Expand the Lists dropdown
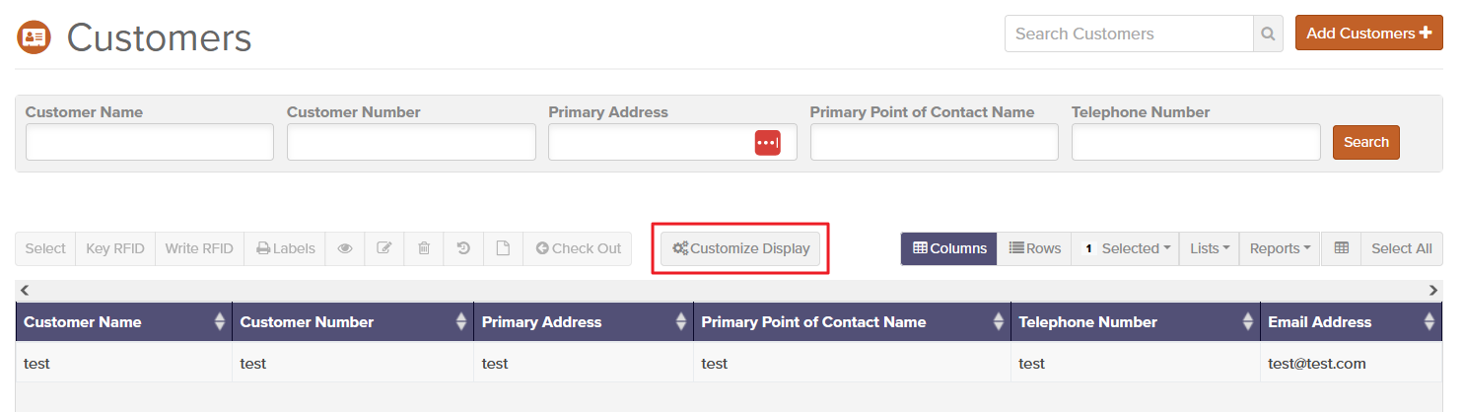Viewport: 1463px width, 412px height. point(1209,248)
